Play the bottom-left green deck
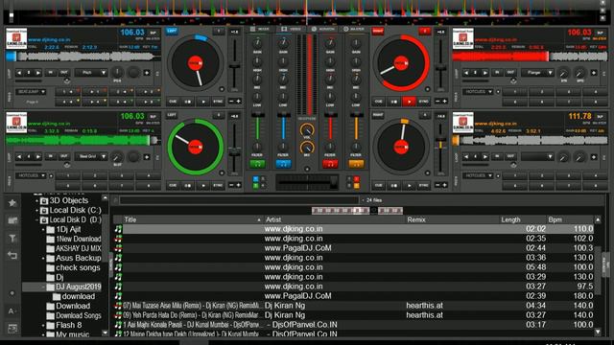 [x=202, y=185]
